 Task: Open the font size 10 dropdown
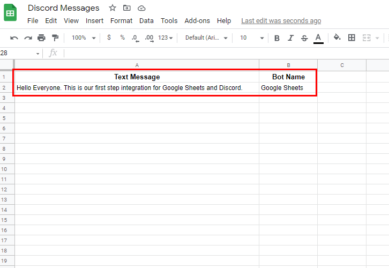251,38
